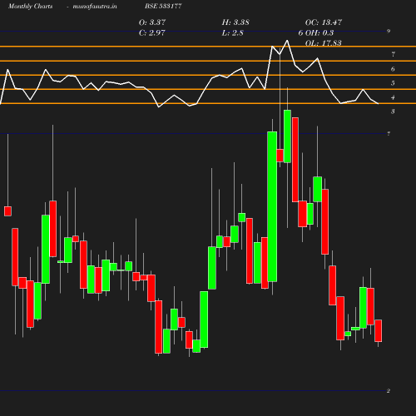This screenshot has width=416, height=416.
Task: Click the 'Monthly Charts' title text
Action: click(x=30, y=6)
